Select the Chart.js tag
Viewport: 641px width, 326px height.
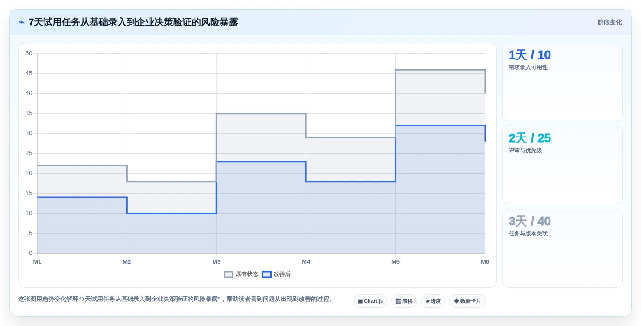pos(370,301)
